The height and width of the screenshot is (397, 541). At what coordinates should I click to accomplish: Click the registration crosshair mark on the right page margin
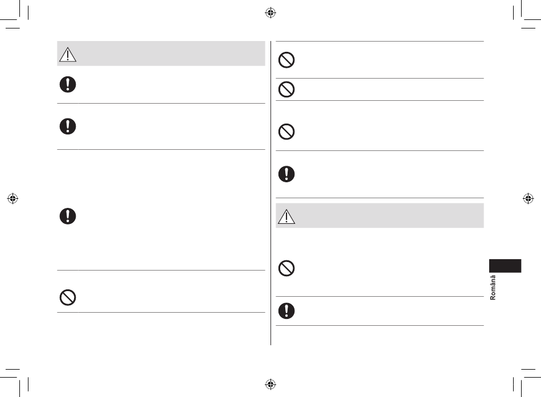click(528, 198)
